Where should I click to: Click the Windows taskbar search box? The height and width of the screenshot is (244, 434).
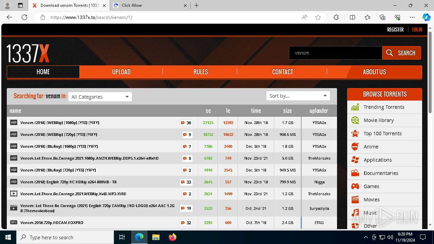coord(65,237)
